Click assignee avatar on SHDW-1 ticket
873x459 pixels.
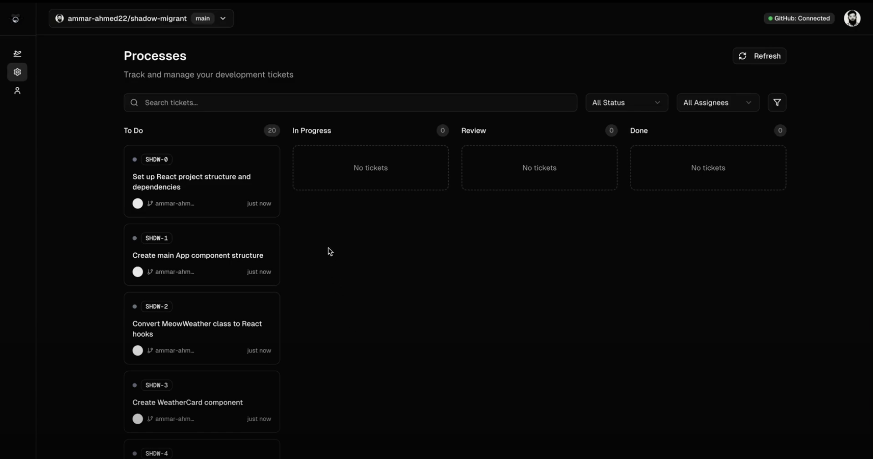click(138, 272)
